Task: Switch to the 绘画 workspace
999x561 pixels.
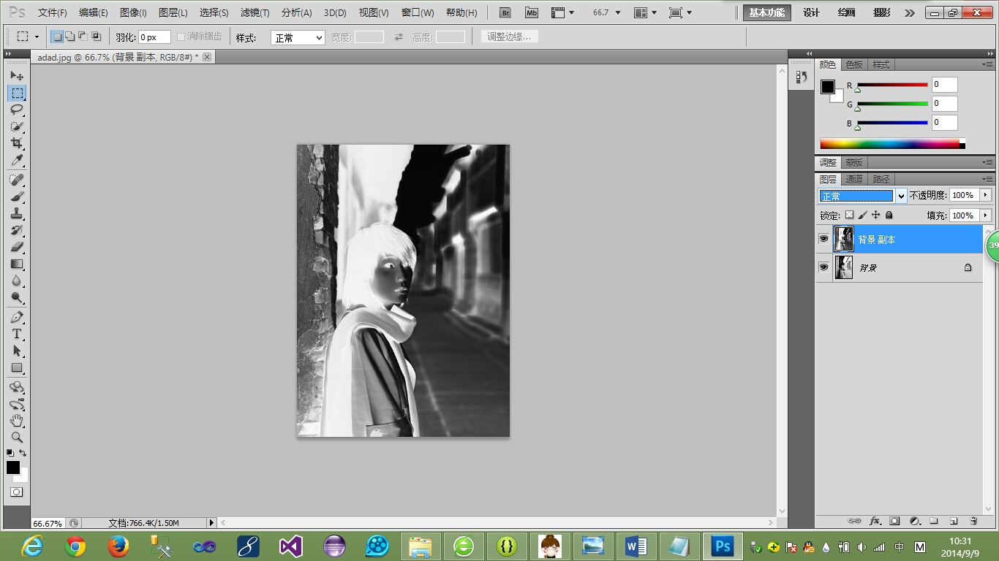Action: 846,12
